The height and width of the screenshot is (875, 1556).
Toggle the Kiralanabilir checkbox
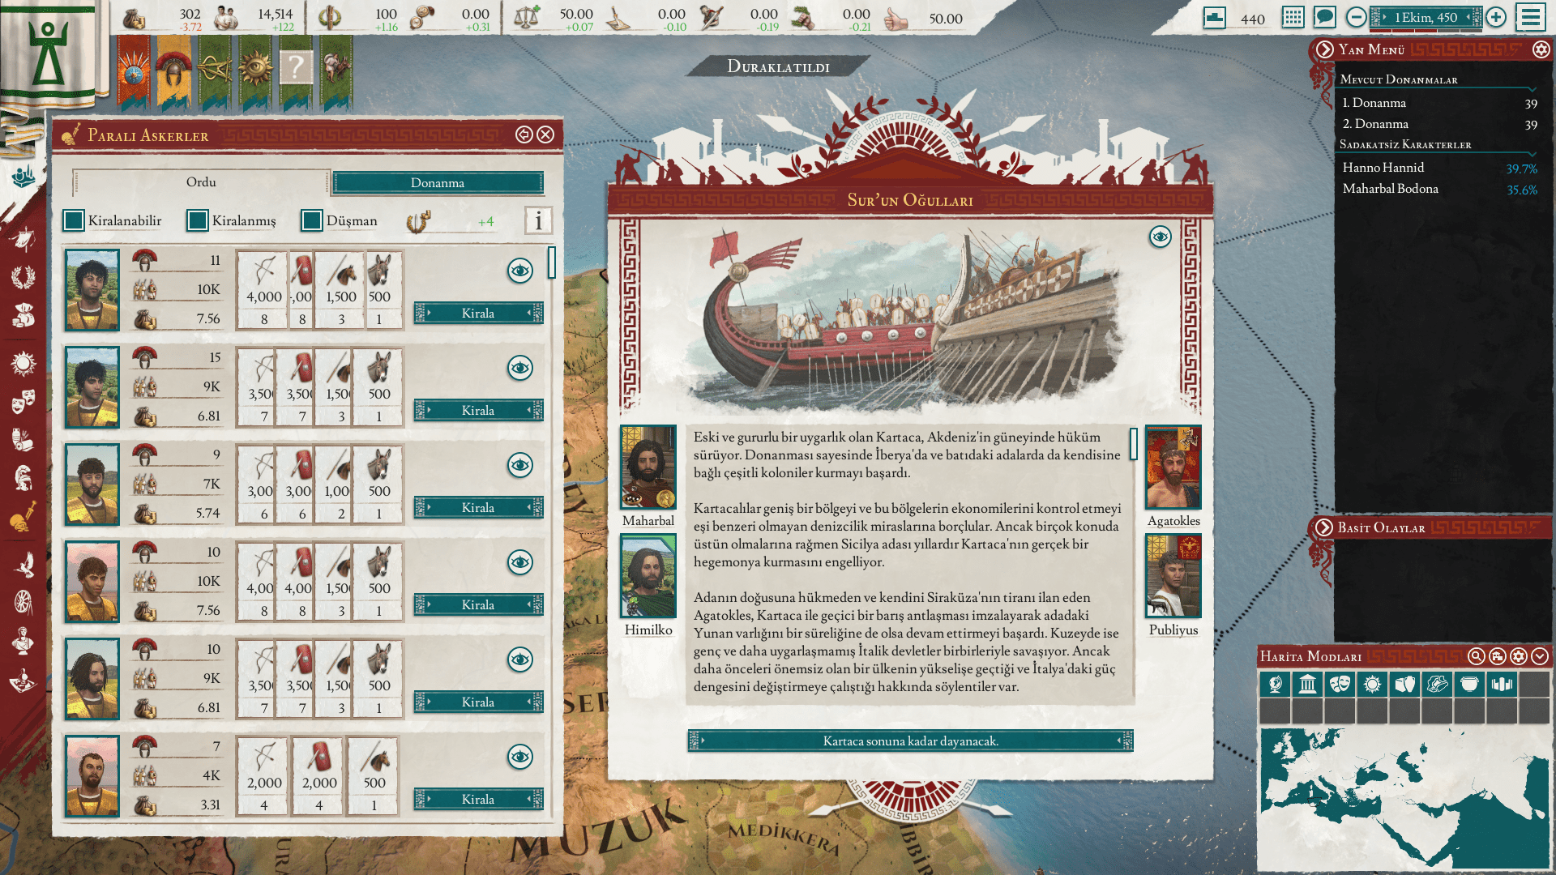click(74, 220)
